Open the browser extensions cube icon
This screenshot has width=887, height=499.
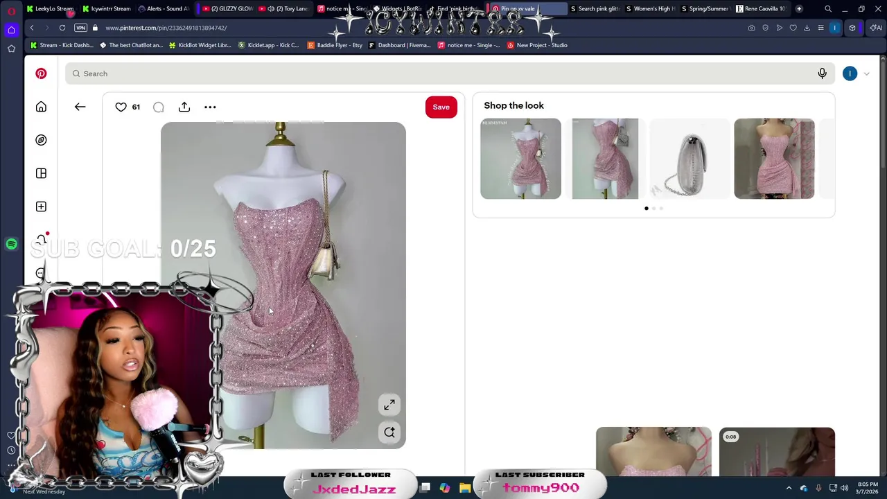tap(852, 28)
